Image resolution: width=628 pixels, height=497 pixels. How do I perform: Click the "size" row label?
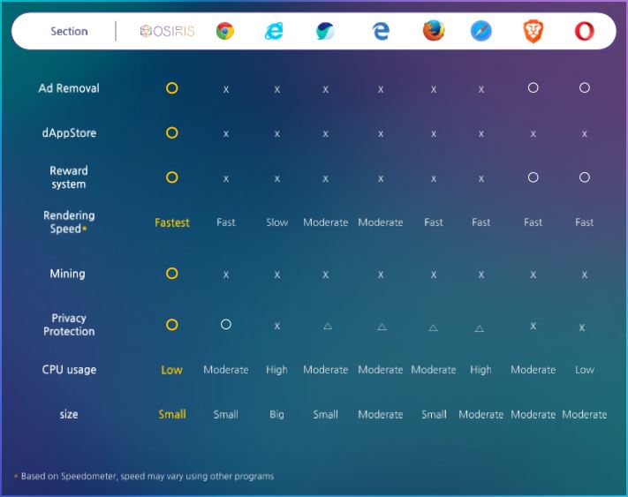[x=69, y=414]
